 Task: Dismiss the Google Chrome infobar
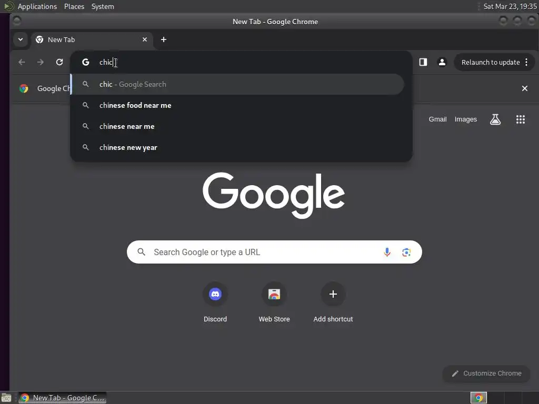(525, 88)
